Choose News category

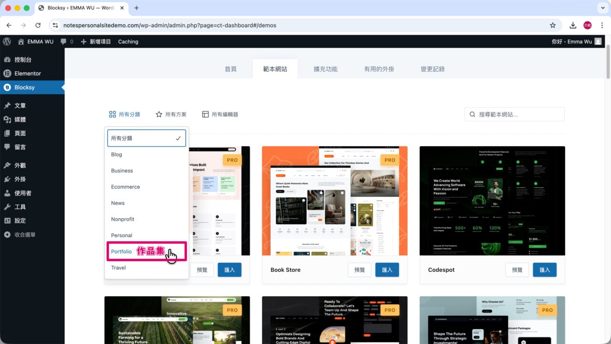pyautogui.click(x=147, y=203)
